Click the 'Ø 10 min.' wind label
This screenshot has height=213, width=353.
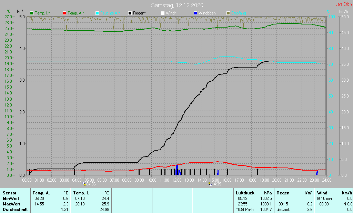(x=325, y=199)
